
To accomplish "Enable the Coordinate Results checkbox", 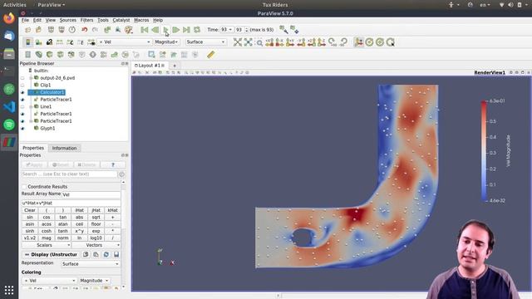I will click(x=24, y=187).
